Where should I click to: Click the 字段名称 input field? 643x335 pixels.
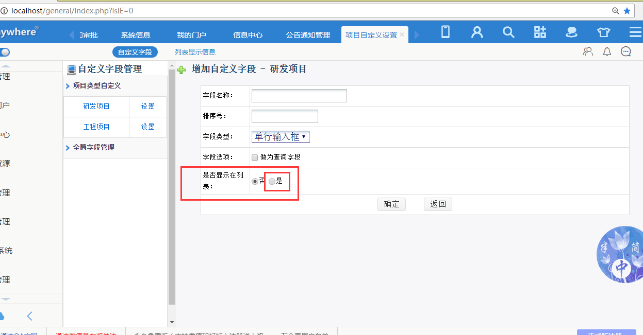point(299,96)
